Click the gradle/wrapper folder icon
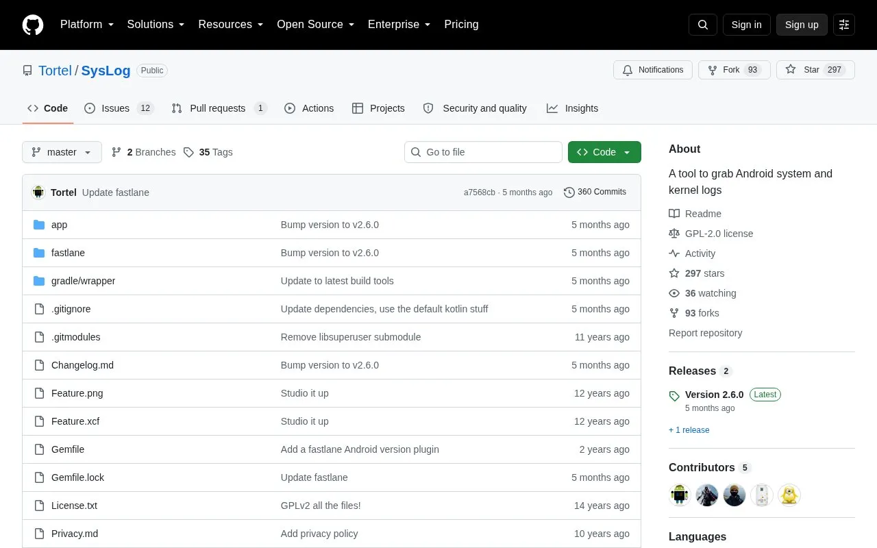 coord(39,281)
